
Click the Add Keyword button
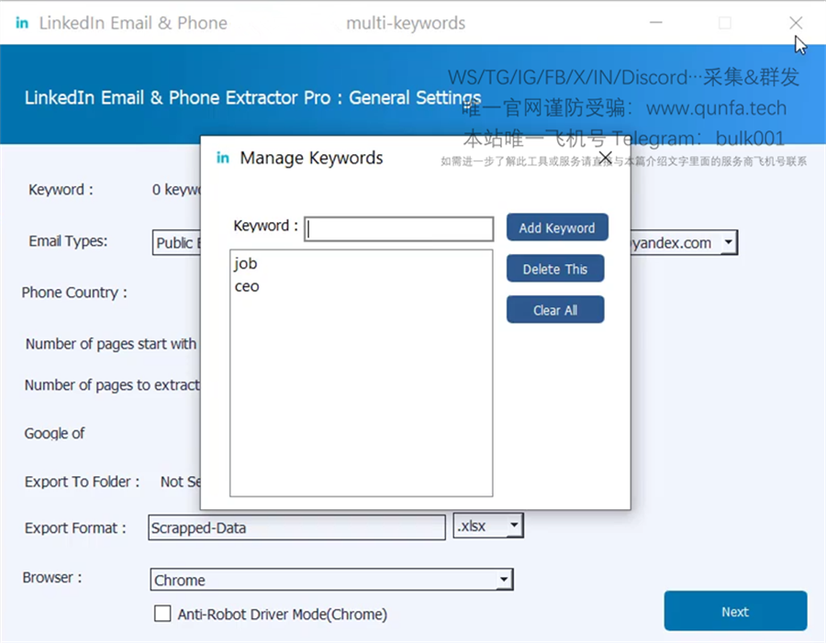pos(557,227)
